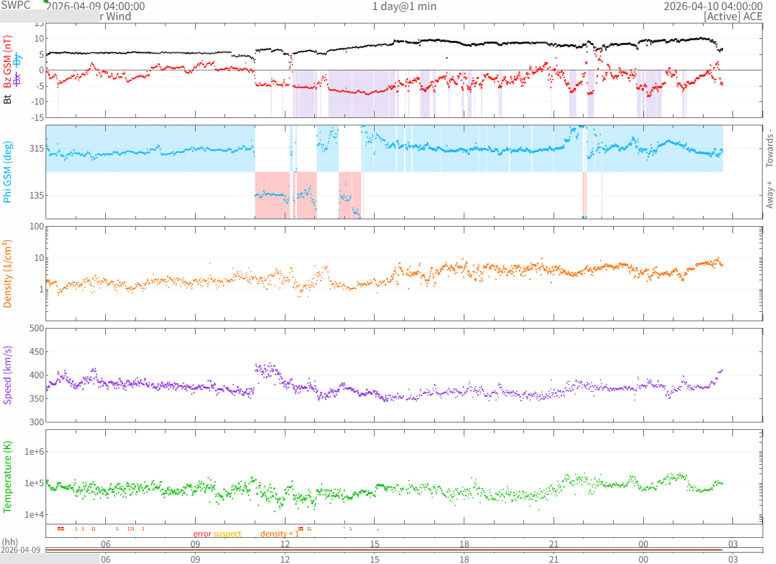The image size is (776, 564).
Task: Enable the struck-through Bx series label
Action: (18, 78)
